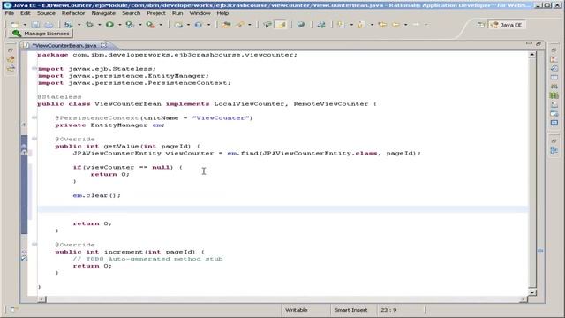Open the External Tools dropdown arrow
The image size is (565, 318).
161,25
